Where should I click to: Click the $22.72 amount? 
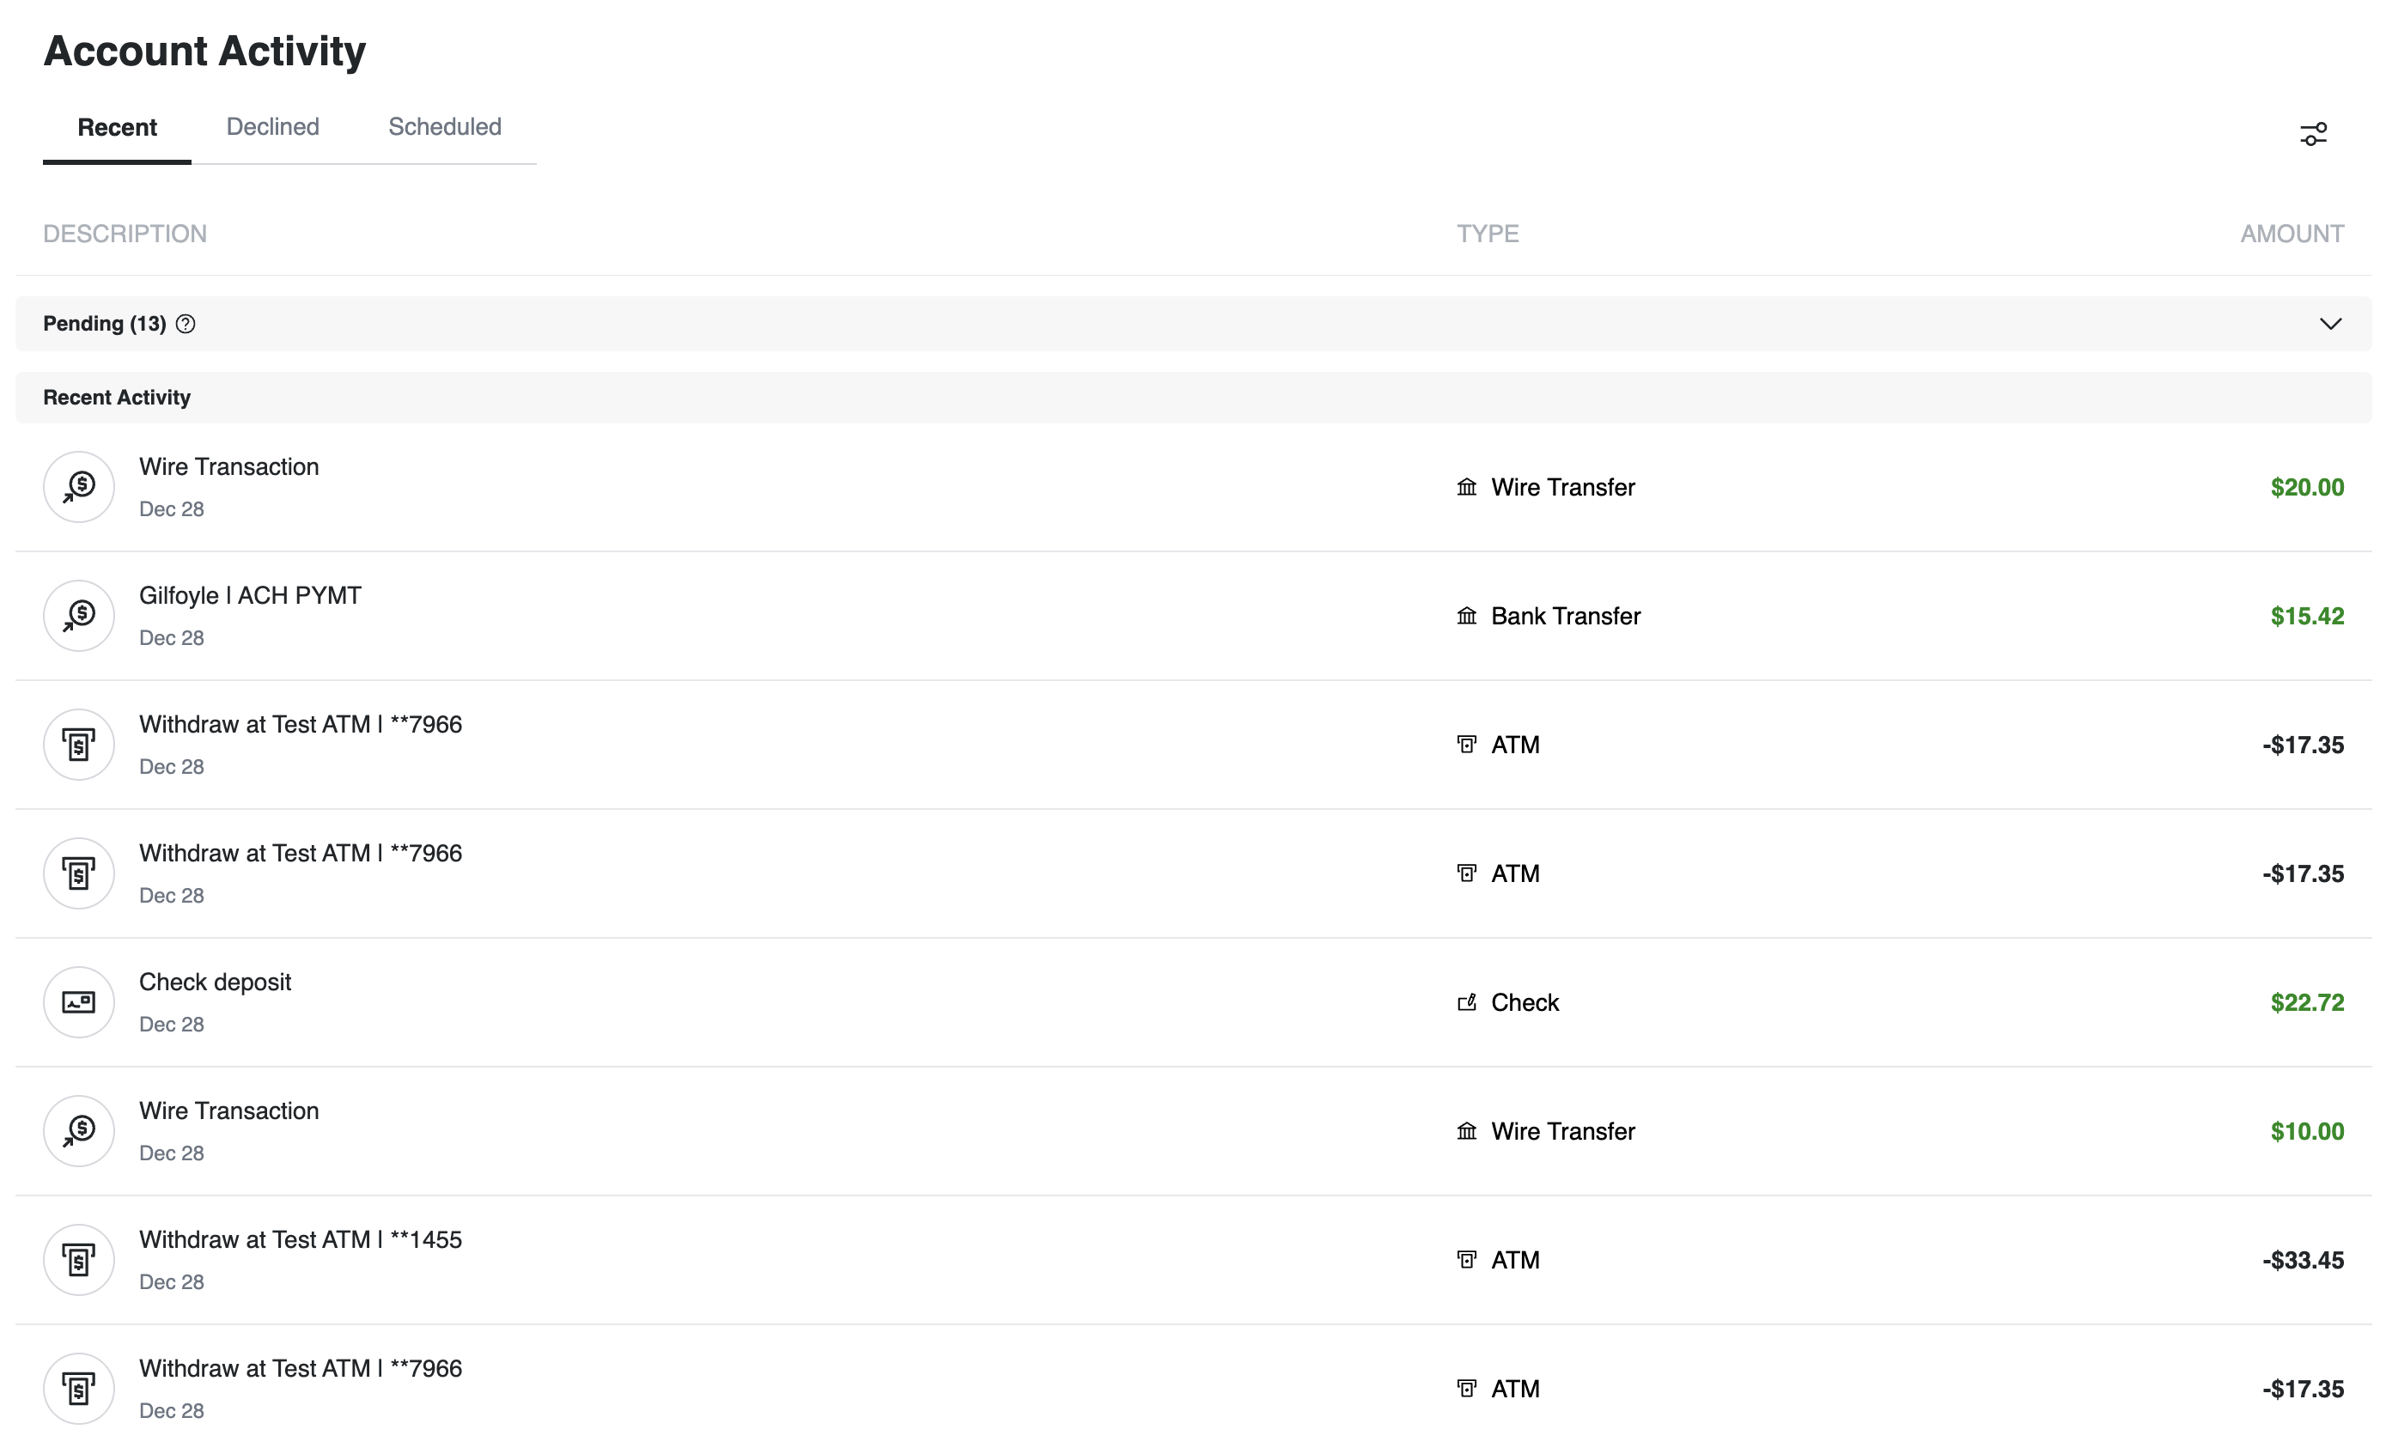pos(2307,1002)
